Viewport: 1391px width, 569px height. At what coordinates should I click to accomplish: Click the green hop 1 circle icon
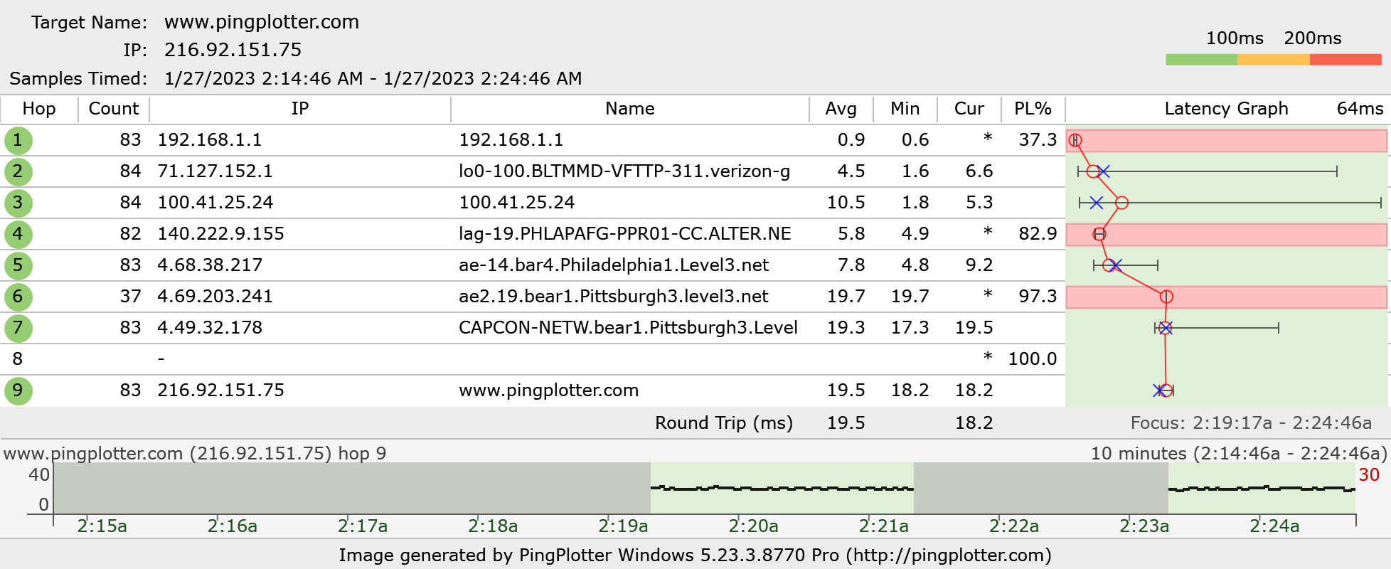[x=18, y=140]
